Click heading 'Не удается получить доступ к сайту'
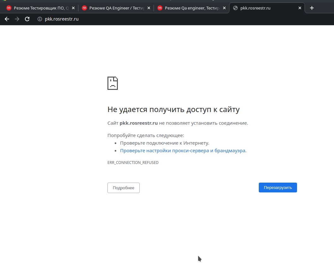Screen dimensions: 334x263 (173, 110)
